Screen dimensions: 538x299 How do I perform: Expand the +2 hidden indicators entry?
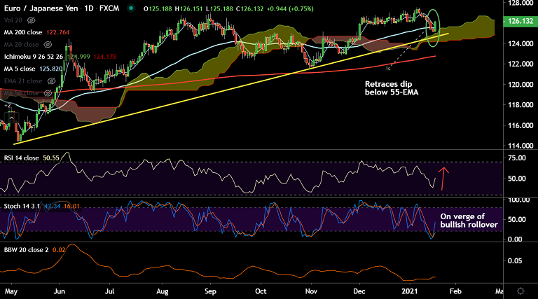(7, 106)
